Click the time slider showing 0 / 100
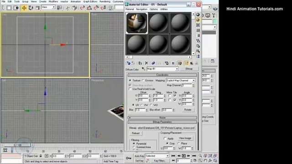 click(17, 145)
